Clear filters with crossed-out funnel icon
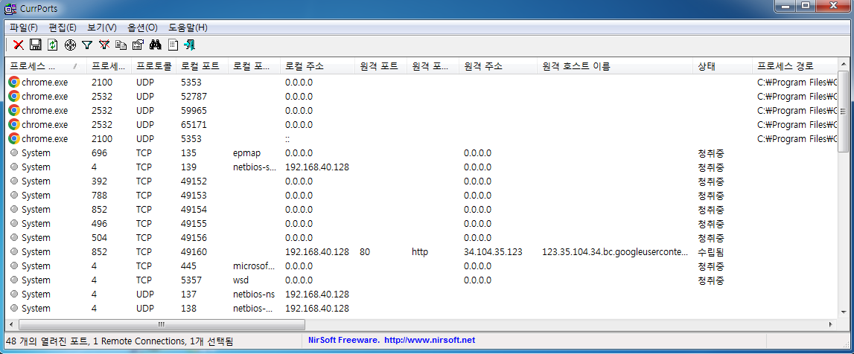Screen dimensions: 854x354 coord(104,45)
